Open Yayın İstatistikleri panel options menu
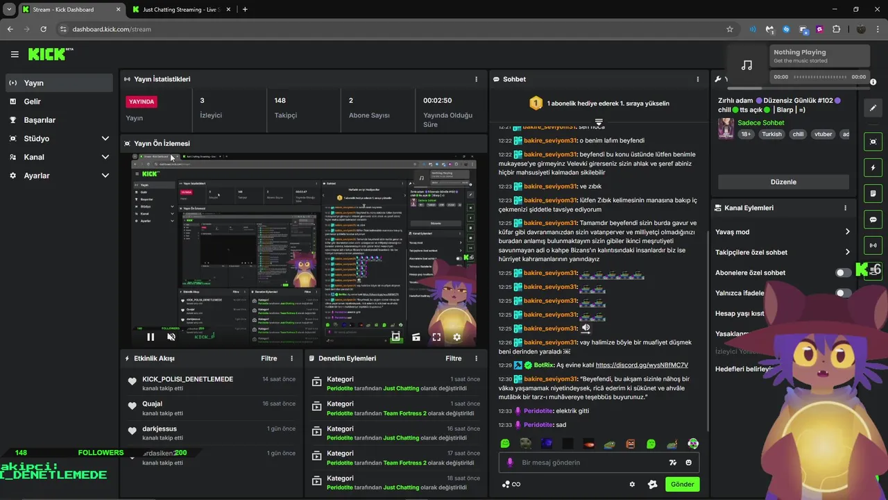Viewport: 888px width, 500px height. tap(476, 79)
